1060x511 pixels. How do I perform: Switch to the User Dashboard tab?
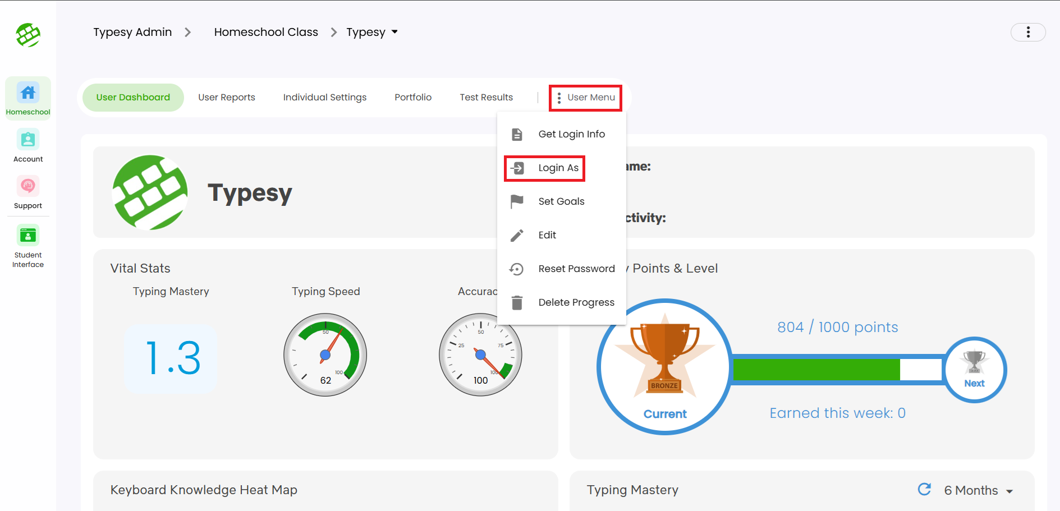[133, 98]
